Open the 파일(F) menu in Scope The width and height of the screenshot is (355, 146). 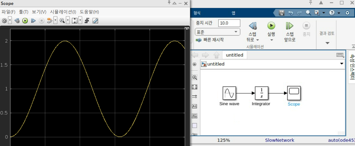(9, 12)
